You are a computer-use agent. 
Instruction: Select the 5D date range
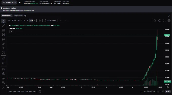23,91
